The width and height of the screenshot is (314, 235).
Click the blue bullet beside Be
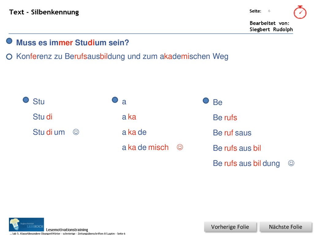point(206,100)
